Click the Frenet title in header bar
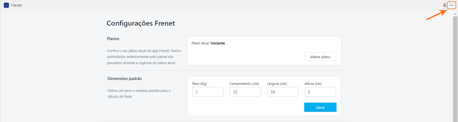 (16, 5)
